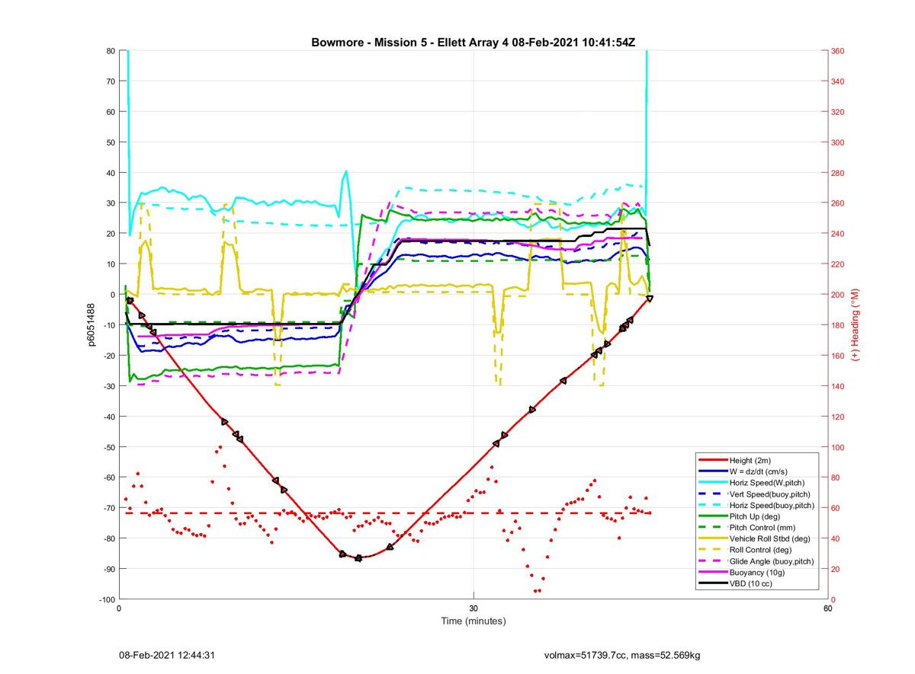Select the "-90" left axis tick label
Screen dimensions: 915x674
point(108,569)
